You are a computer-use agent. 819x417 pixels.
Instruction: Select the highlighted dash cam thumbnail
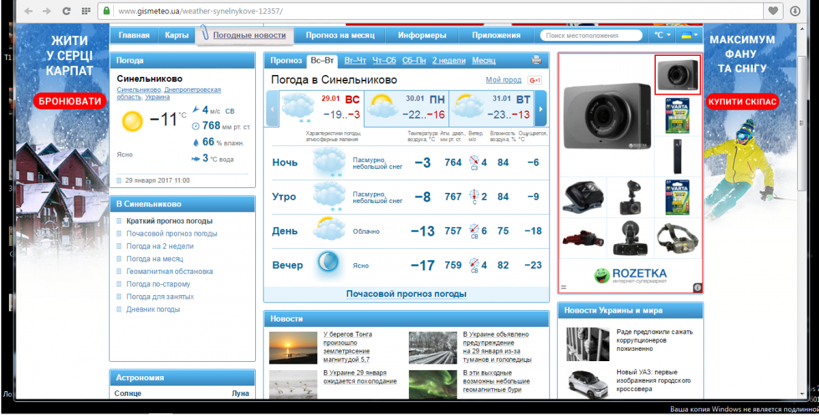678,75
